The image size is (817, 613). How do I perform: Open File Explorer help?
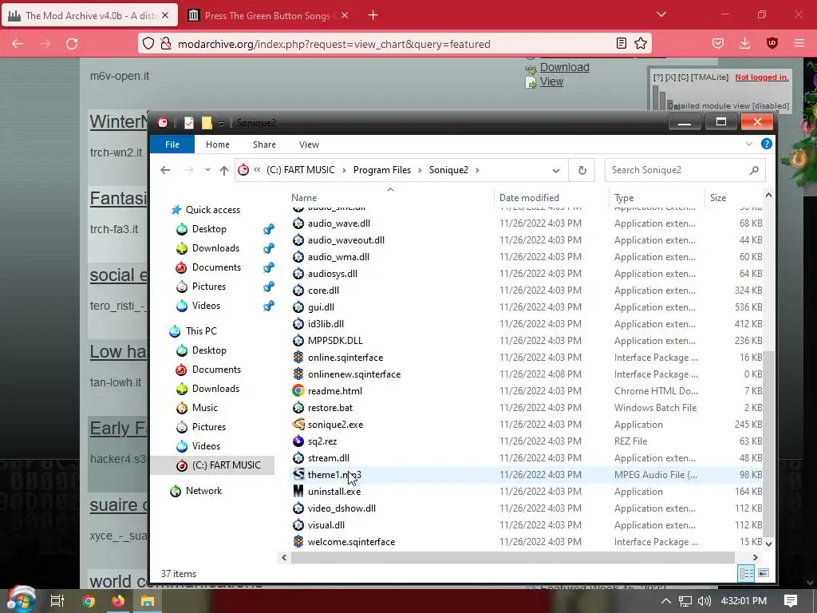point(766,144)
